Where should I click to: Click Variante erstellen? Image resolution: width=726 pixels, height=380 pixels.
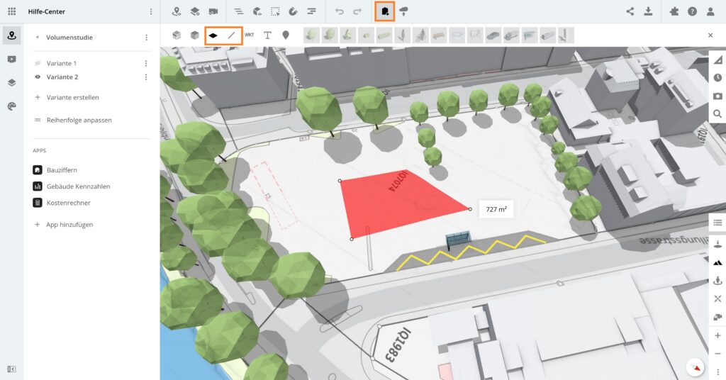(x=72, y=97)
